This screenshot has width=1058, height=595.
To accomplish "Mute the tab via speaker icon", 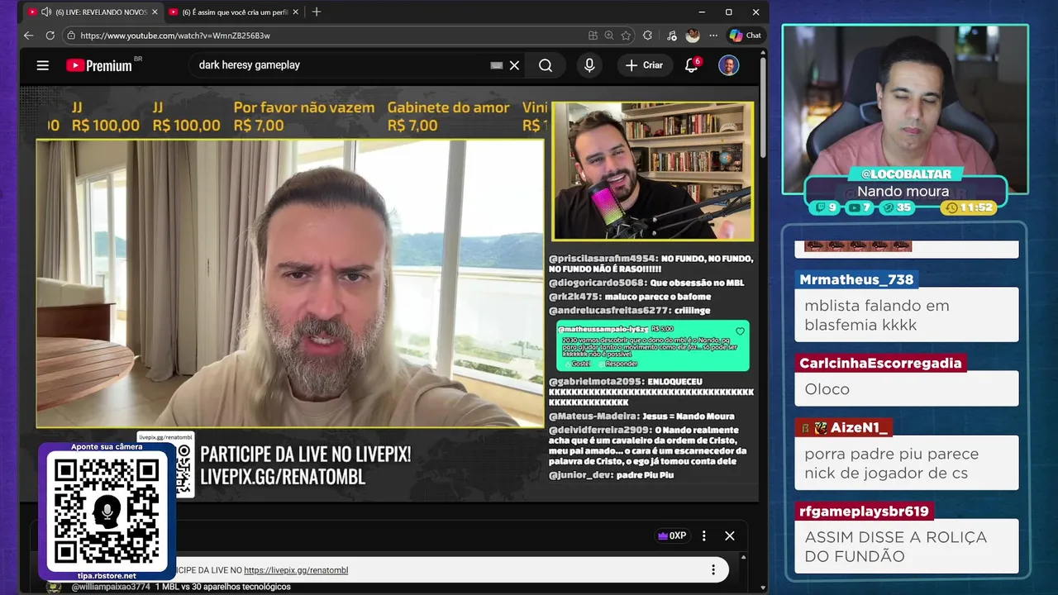I will click(x=46, y=12).
